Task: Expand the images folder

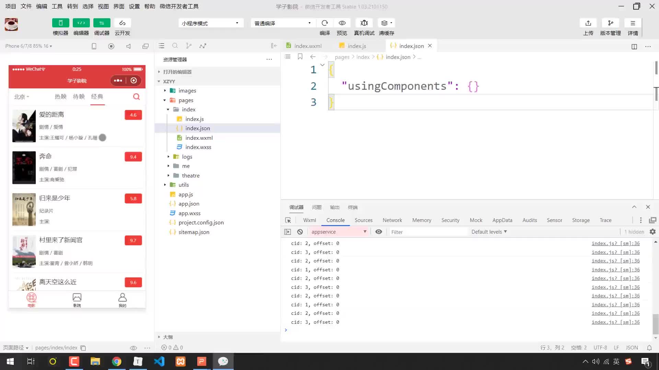Action: coord(187,91)
